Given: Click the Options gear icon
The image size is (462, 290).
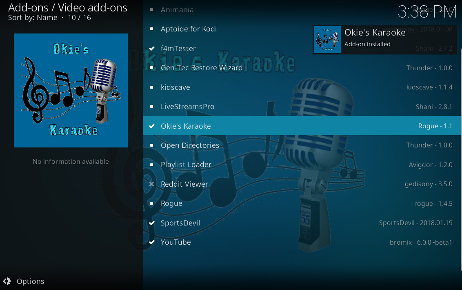Looking at the screenshot, I should (x=7, y=281).
